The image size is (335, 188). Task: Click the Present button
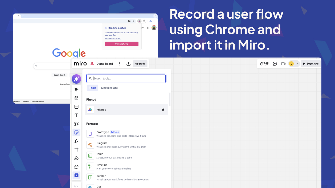311,64
